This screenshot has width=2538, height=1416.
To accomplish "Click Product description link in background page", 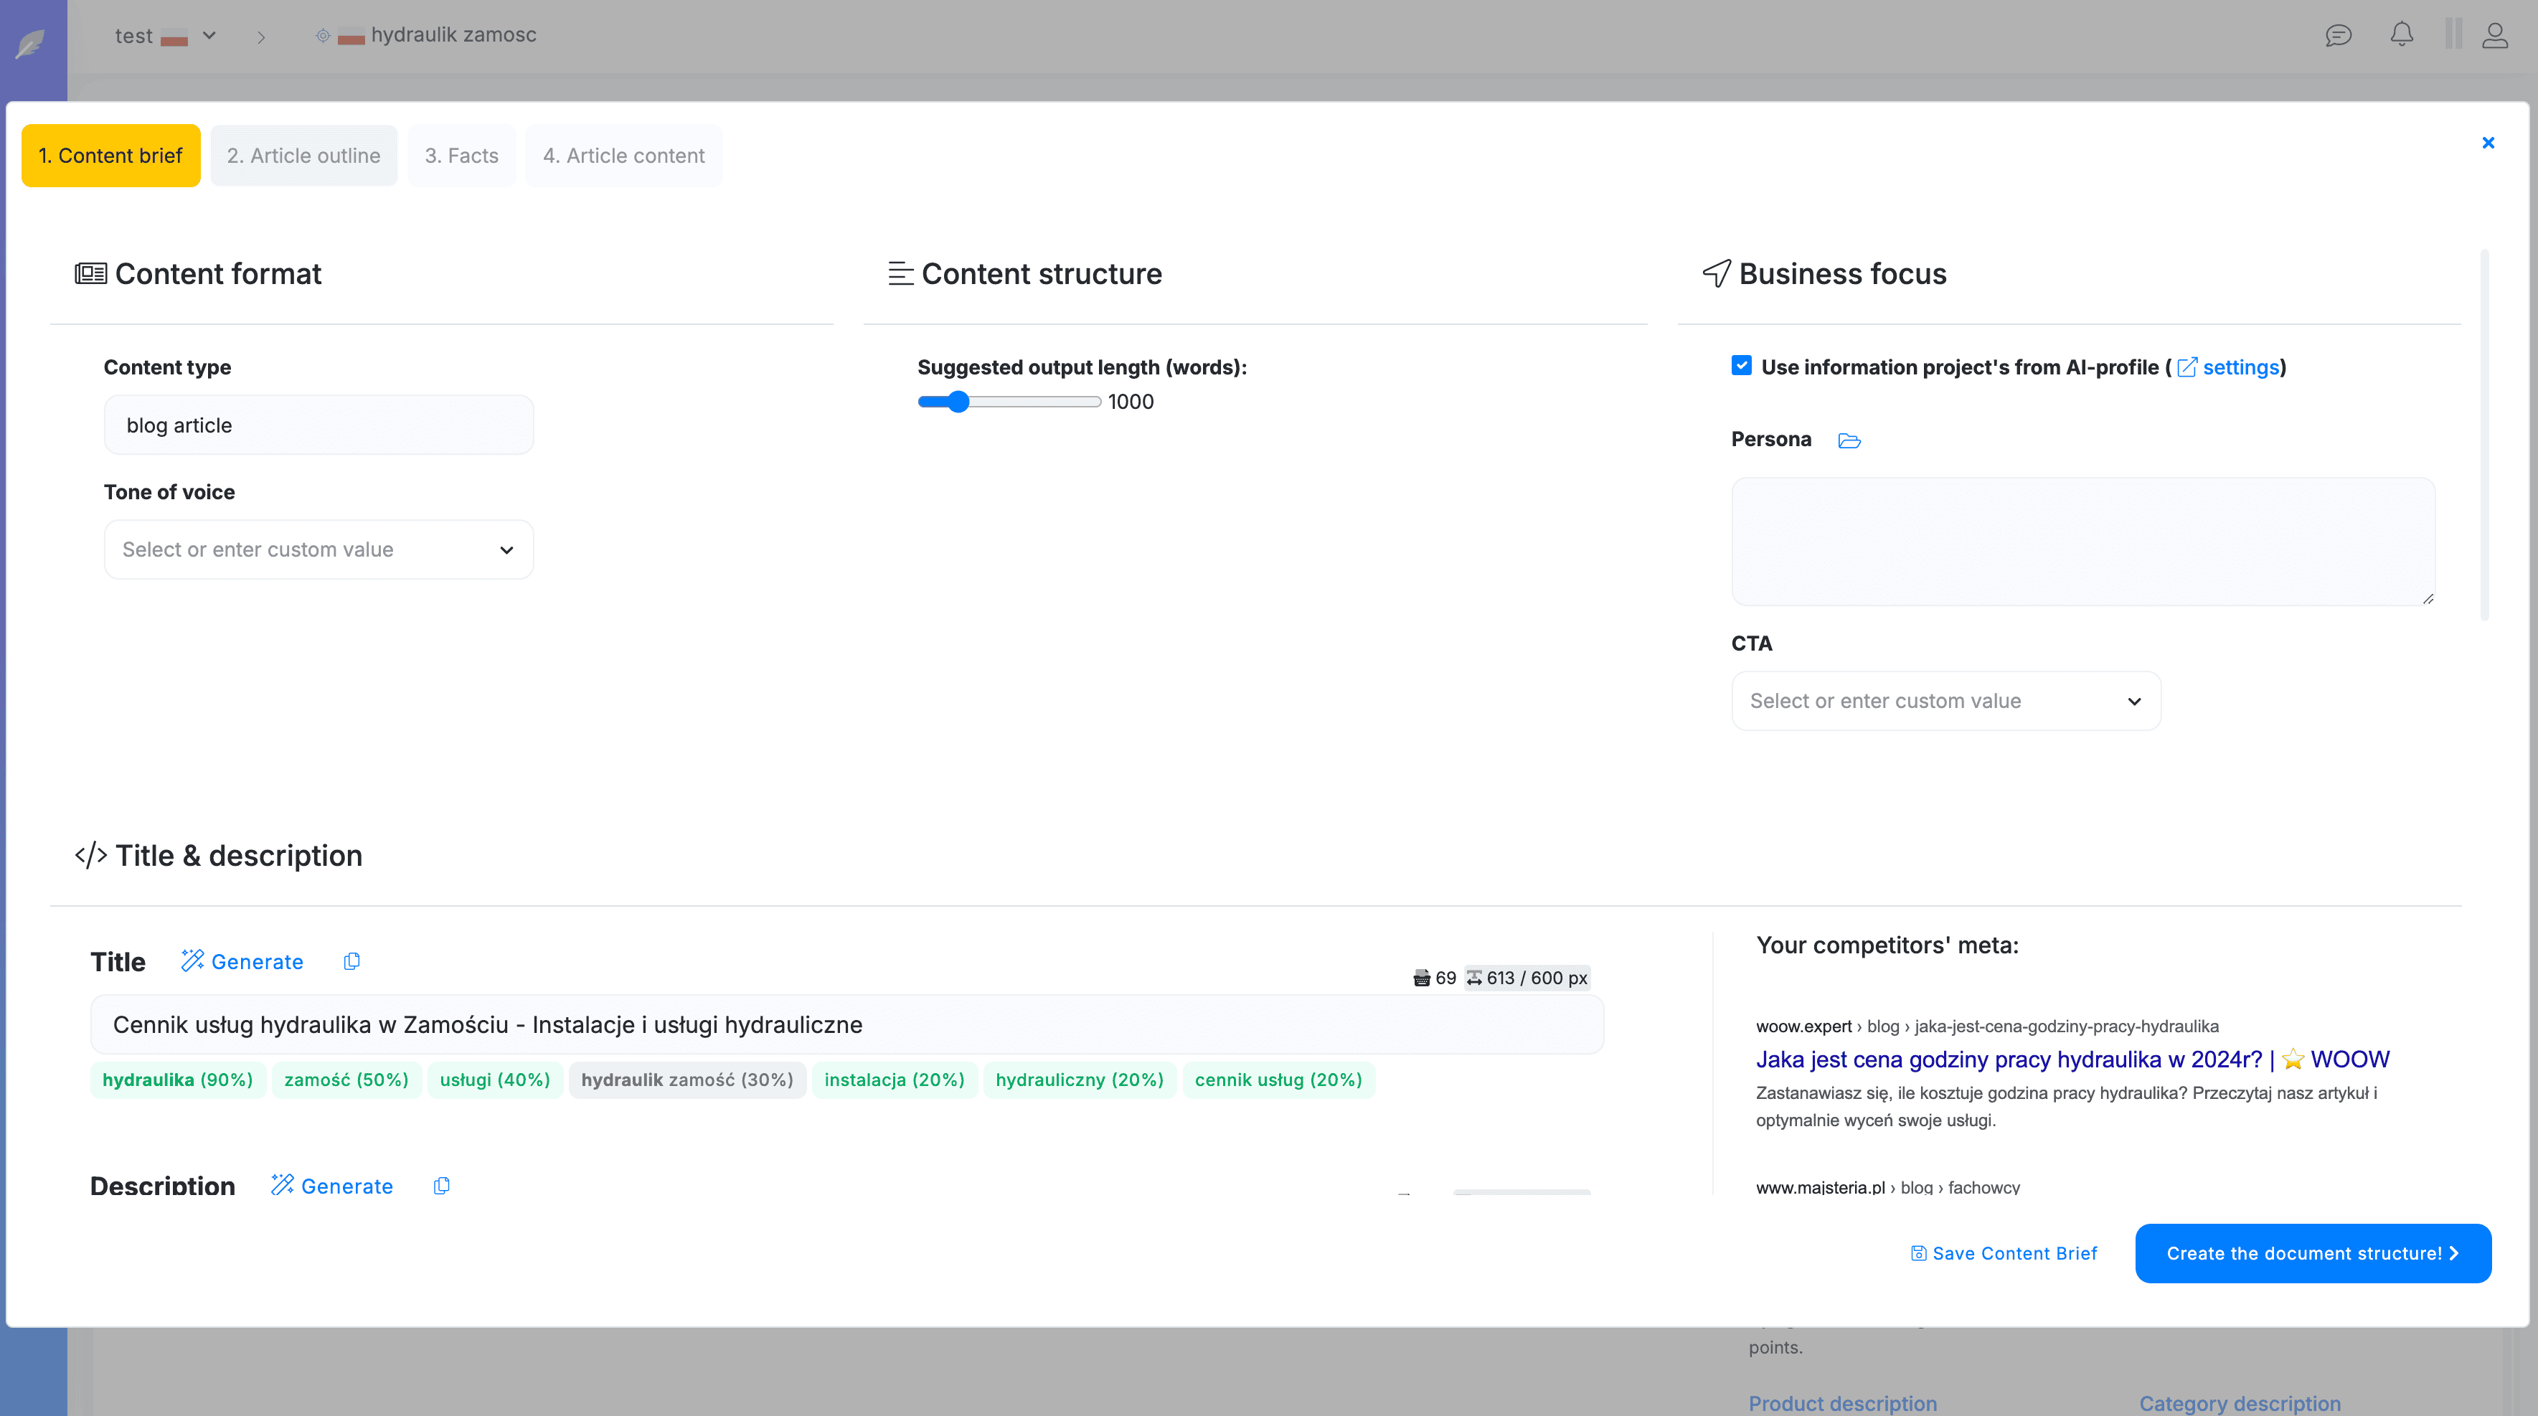I will [x=1842, y=1403].
